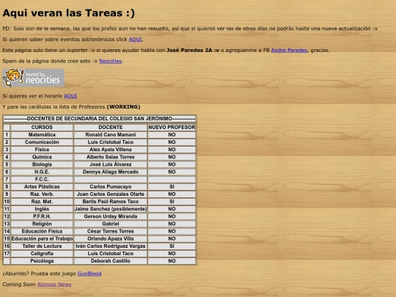Select the 'Religión' course cell
This screenshot has height=297, width=396.
[x=42, y=224]
